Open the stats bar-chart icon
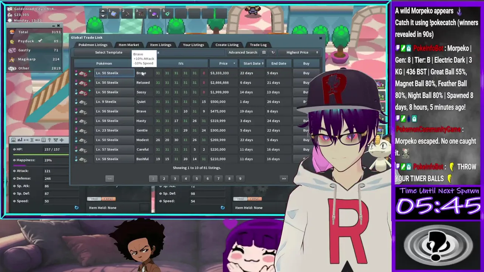 [x=20, y=140]
